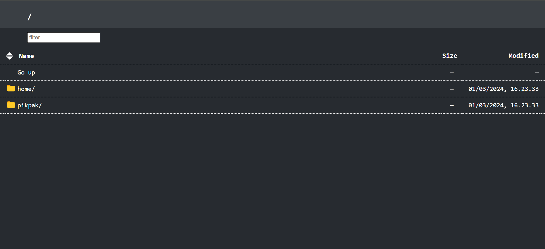545x249 pixels.
Task: Sort listing by the Name column
Action: (26, 56)
